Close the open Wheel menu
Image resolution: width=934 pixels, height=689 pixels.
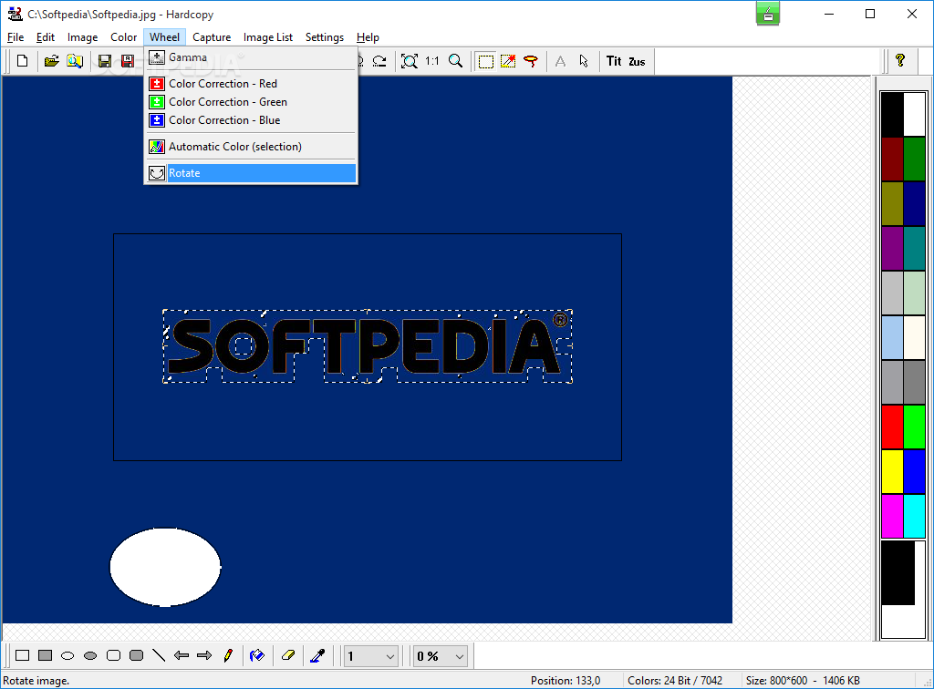164,36
